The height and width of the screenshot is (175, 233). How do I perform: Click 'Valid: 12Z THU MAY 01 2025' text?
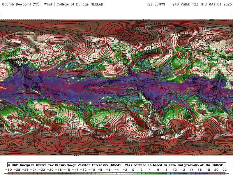pyautogui.click(x=206, y=4)
